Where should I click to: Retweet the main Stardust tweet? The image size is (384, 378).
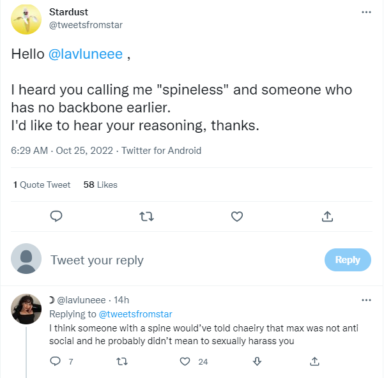pyautogui.click(x=146, y=216)
